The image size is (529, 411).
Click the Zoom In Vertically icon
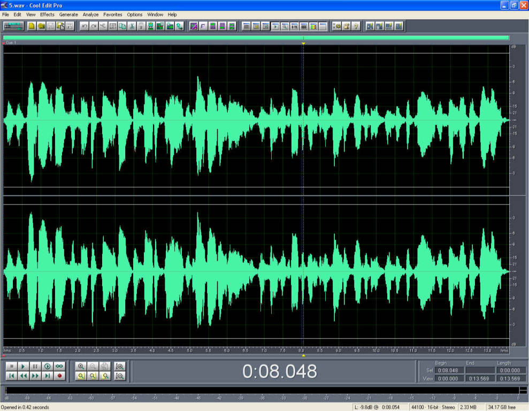120,367
